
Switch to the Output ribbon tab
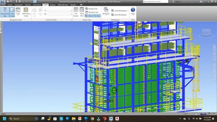click(x=53, y=5)
